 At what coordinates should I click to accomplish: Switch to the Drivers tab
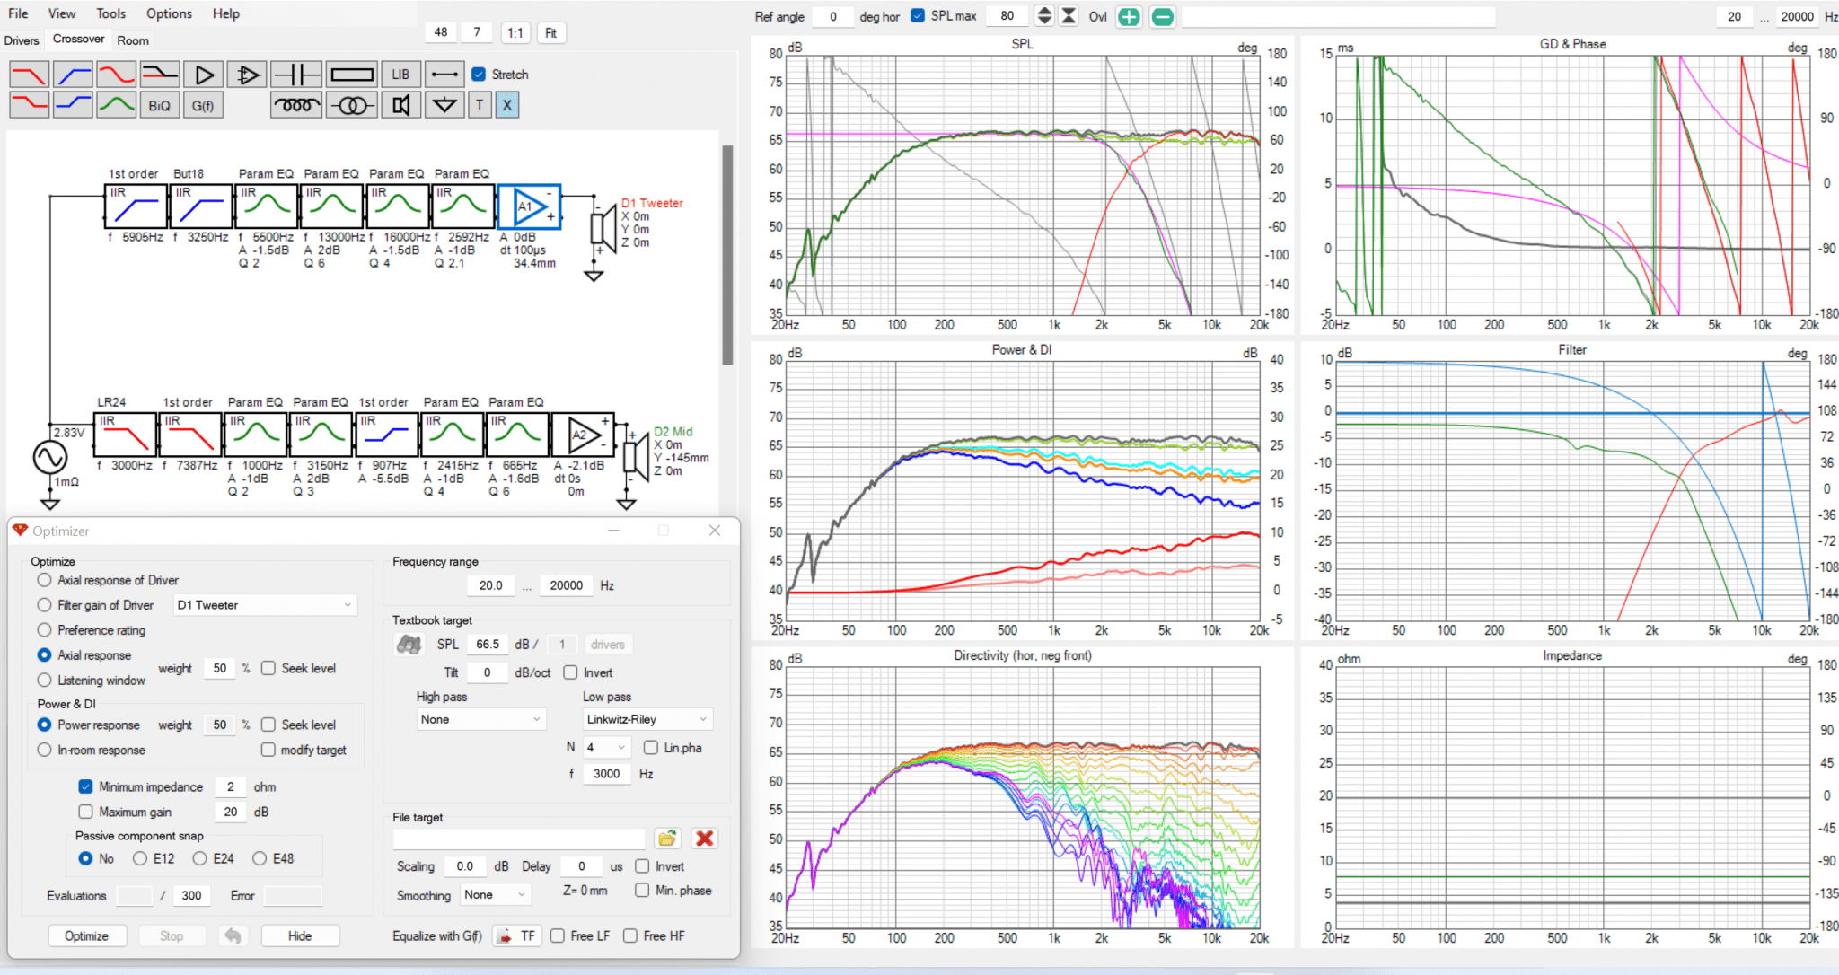point(22,40)
